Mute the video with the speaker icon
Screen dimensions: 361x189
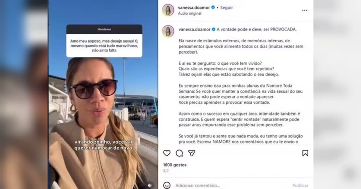point(150,185)
